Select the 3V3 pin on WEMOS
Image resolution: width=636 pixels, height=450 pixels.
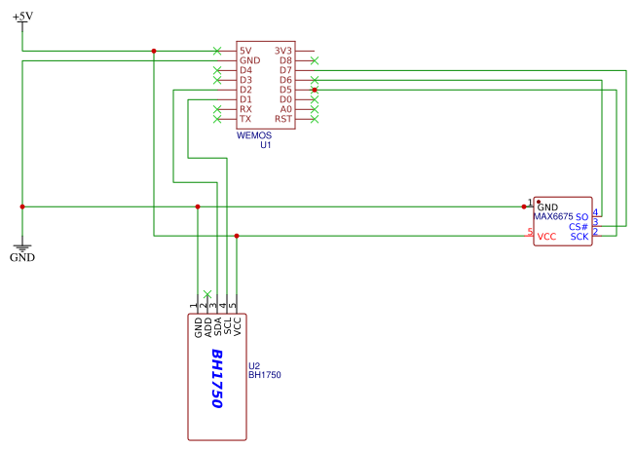click(283, 51)
